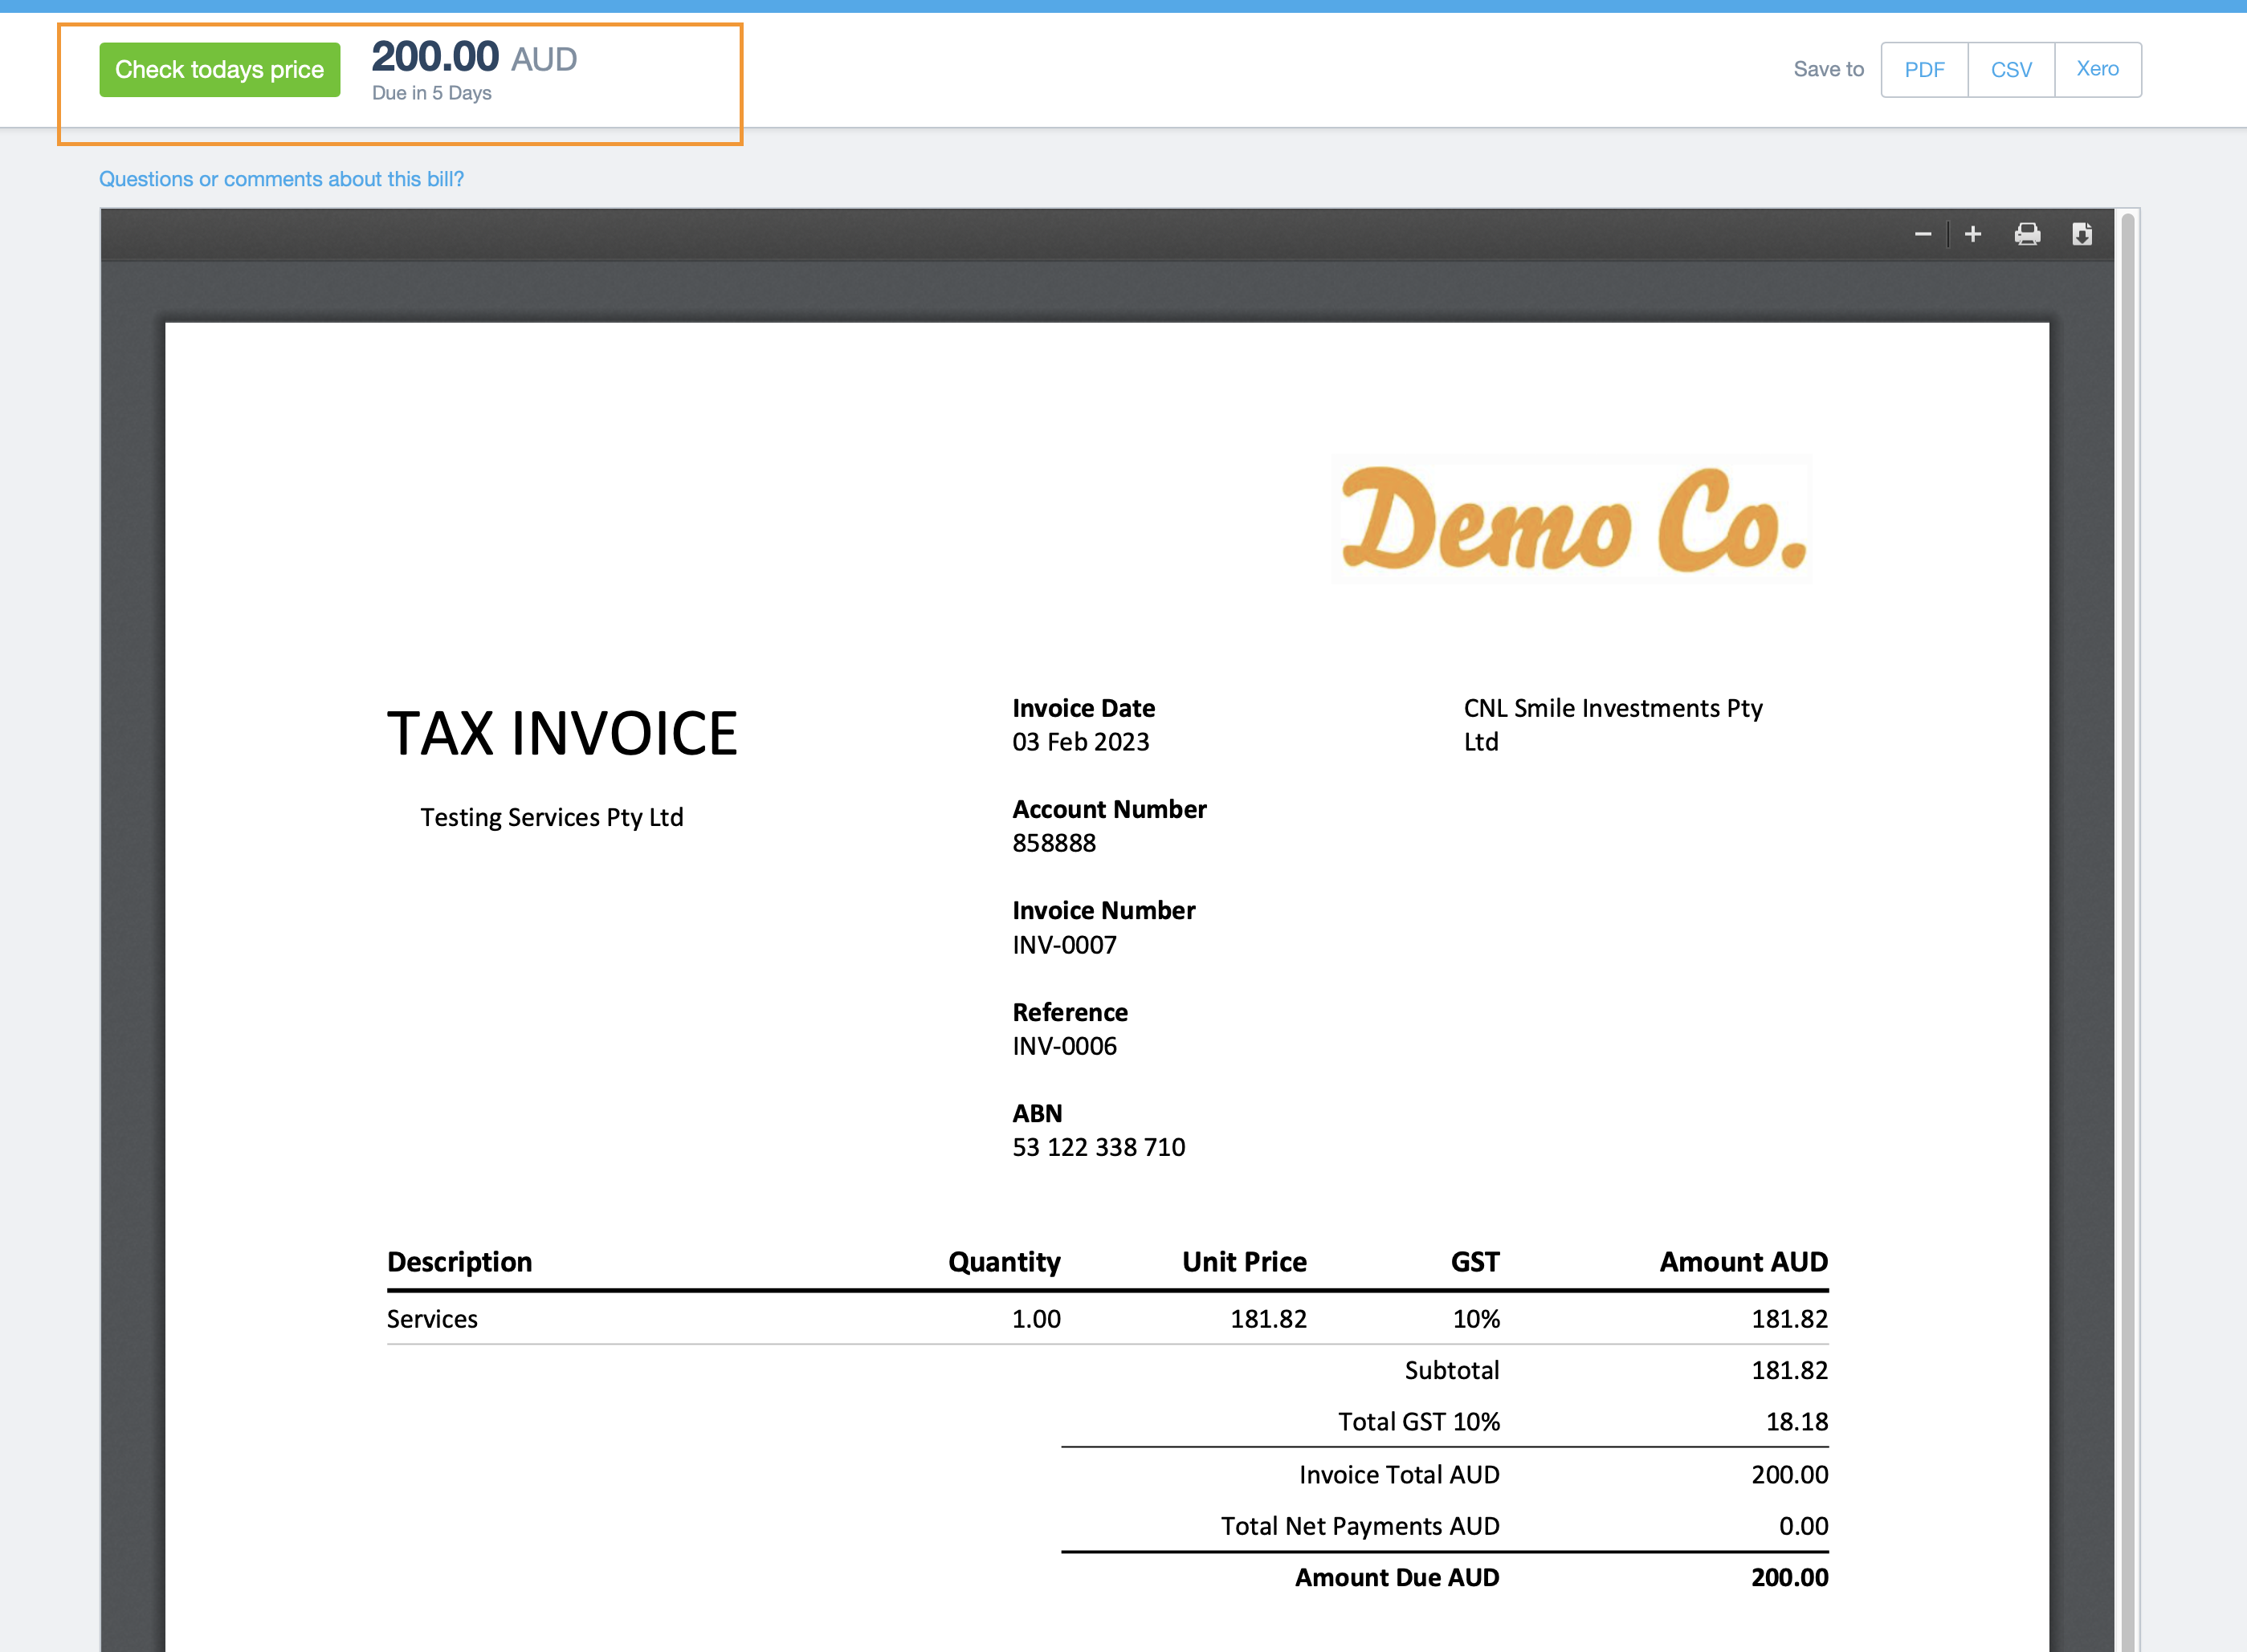This screenshot has height=1652, width=2247.
Task: Click the TAX INVOICE heading
Action: [562, 733]
